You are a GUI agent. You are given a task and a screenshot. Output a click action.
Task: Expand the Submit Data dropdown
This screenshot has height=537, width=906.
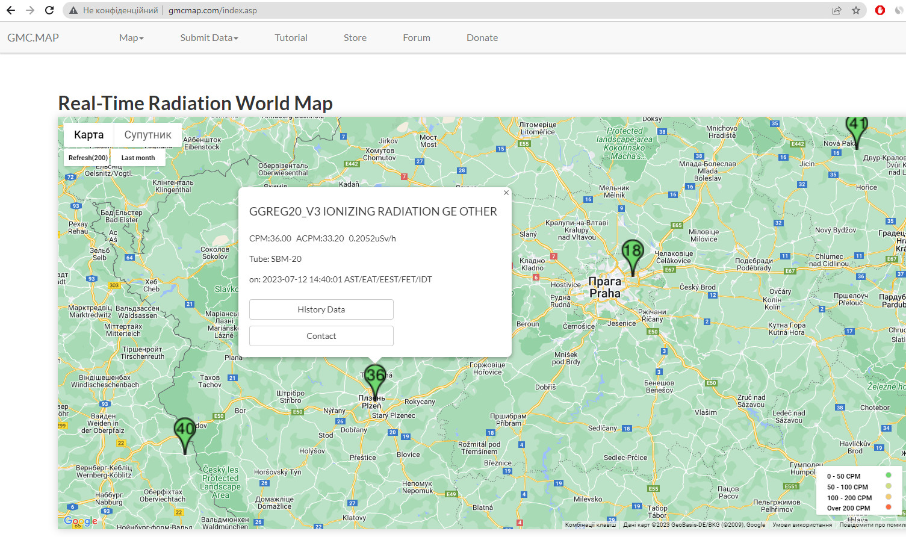pos(209,37)
